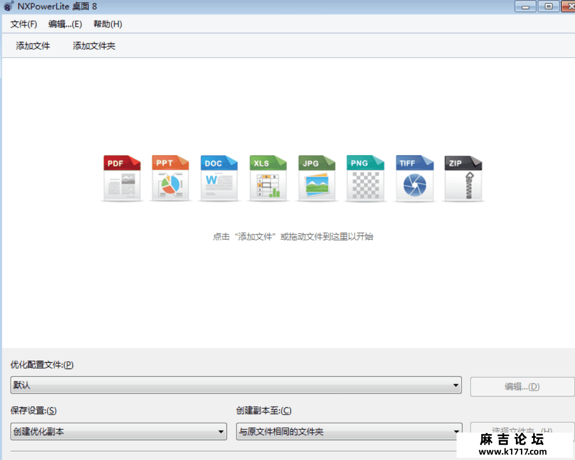Click the 添加文件夹 toolbar button
The width and height of the screenshot is (575, 460).
coord(94,46)
